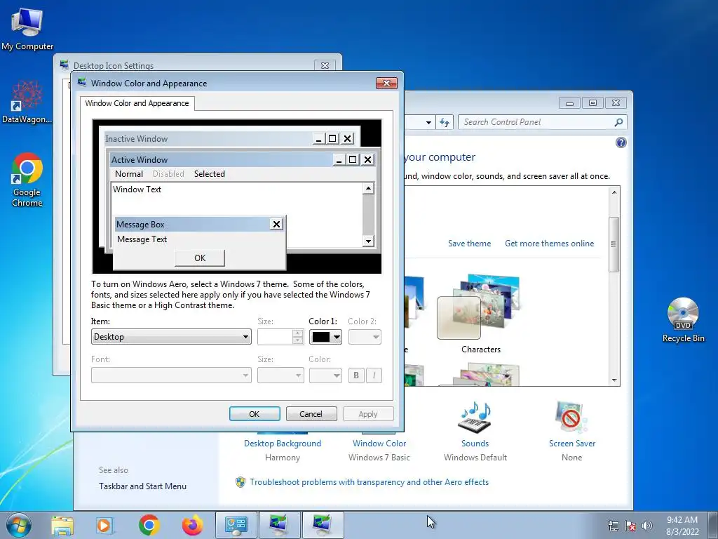Screen dimensions: 718x539
Task: Click the Save theme link
Action: [x=469, y=244]
